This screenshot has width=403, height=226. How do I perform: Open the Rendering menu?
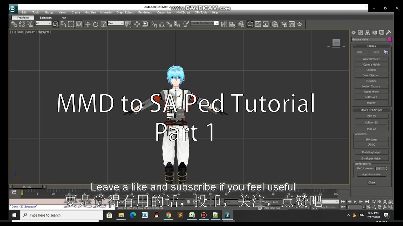[x=145, y=13]
